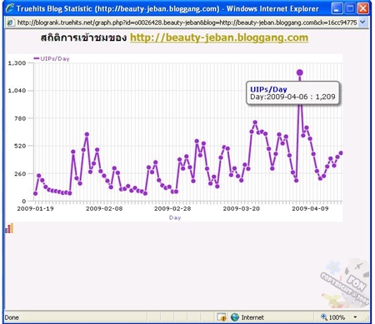Maximize the Internet Explorer window
This screenshot has height=324, width=375.
350,8
